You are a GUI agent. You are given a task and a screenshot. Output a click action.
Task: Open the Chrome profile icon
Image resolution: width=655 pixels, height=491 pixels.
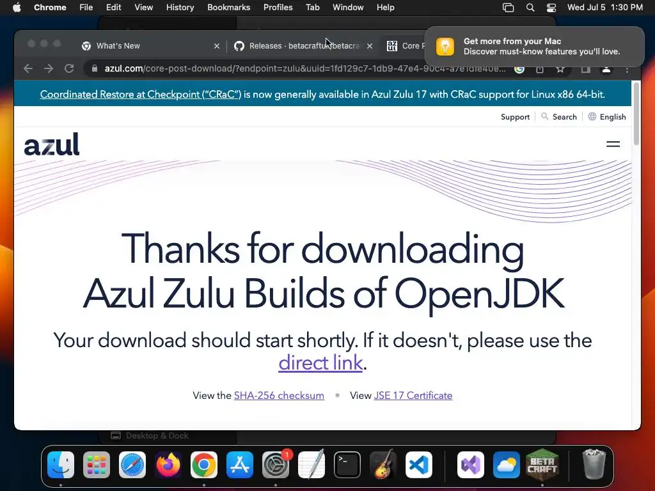(606, 69)
